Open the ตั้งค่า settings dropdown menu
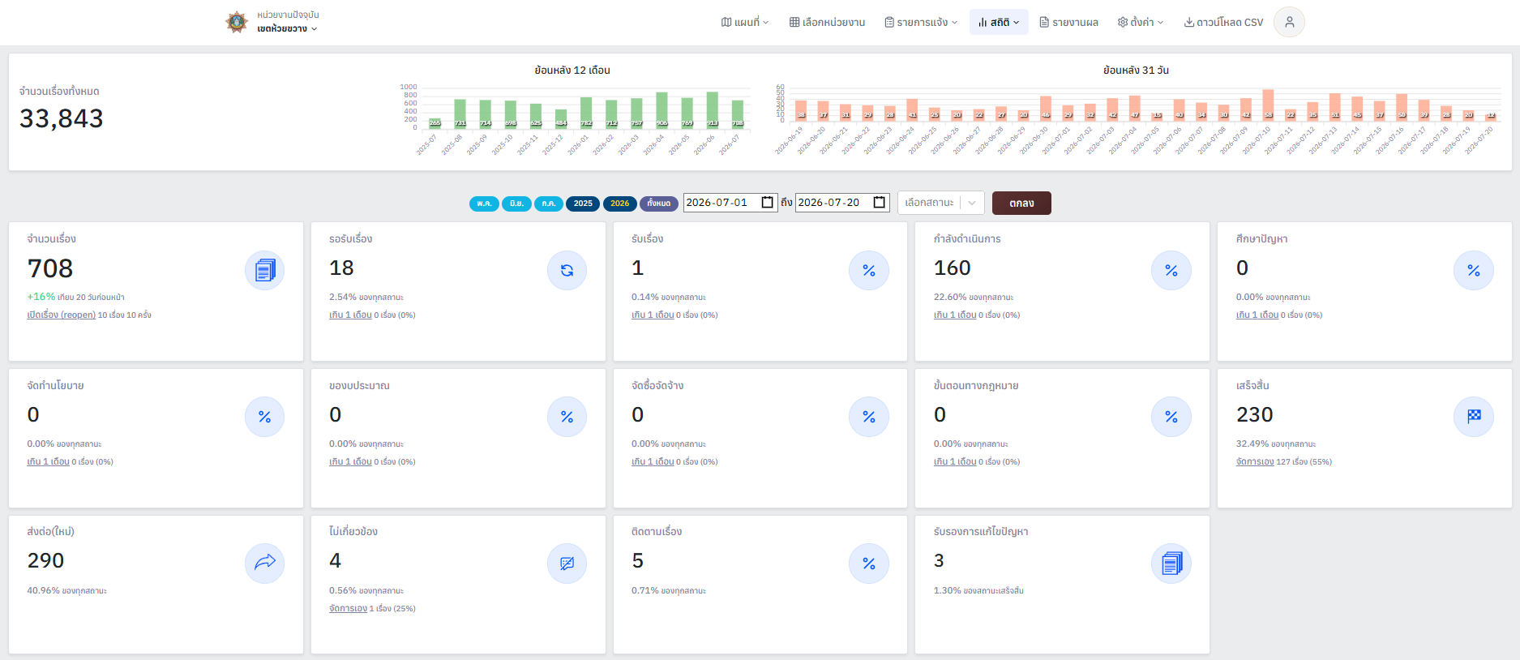 tap(1141, 22)
